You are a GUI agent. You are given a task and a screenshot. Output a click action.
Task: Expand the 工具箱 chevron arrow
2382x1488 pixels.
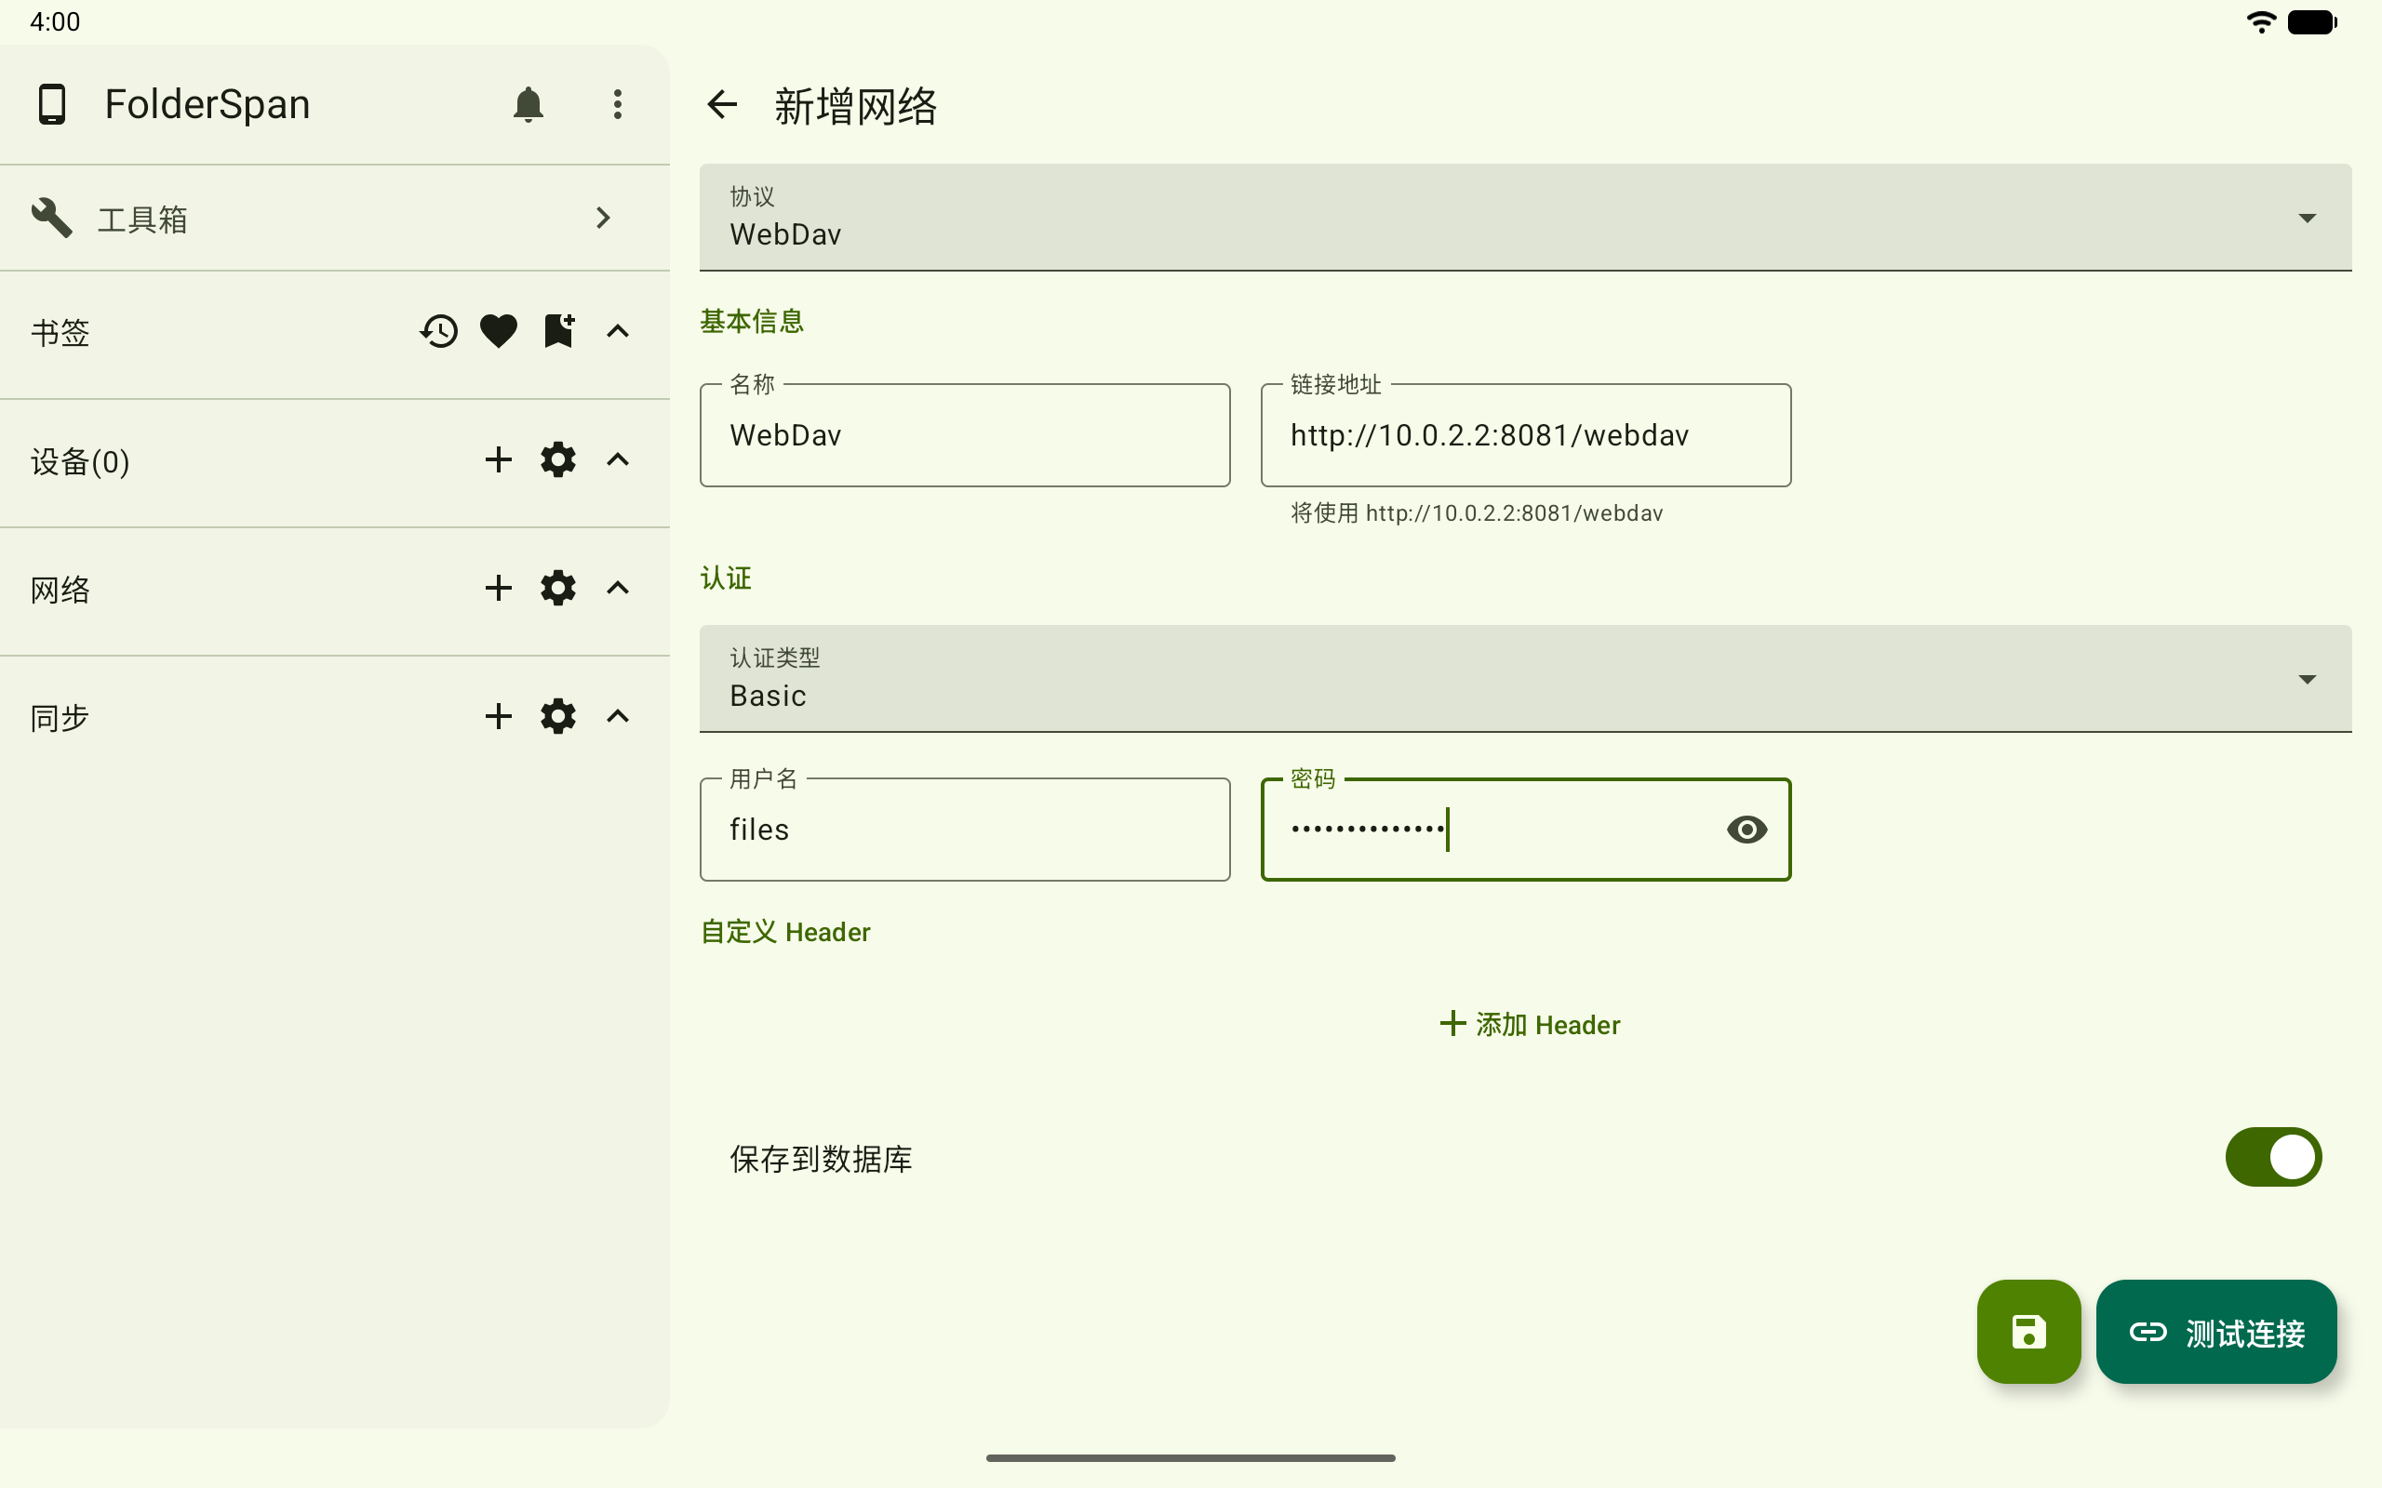pyautogui.click(x=603, y=218)
